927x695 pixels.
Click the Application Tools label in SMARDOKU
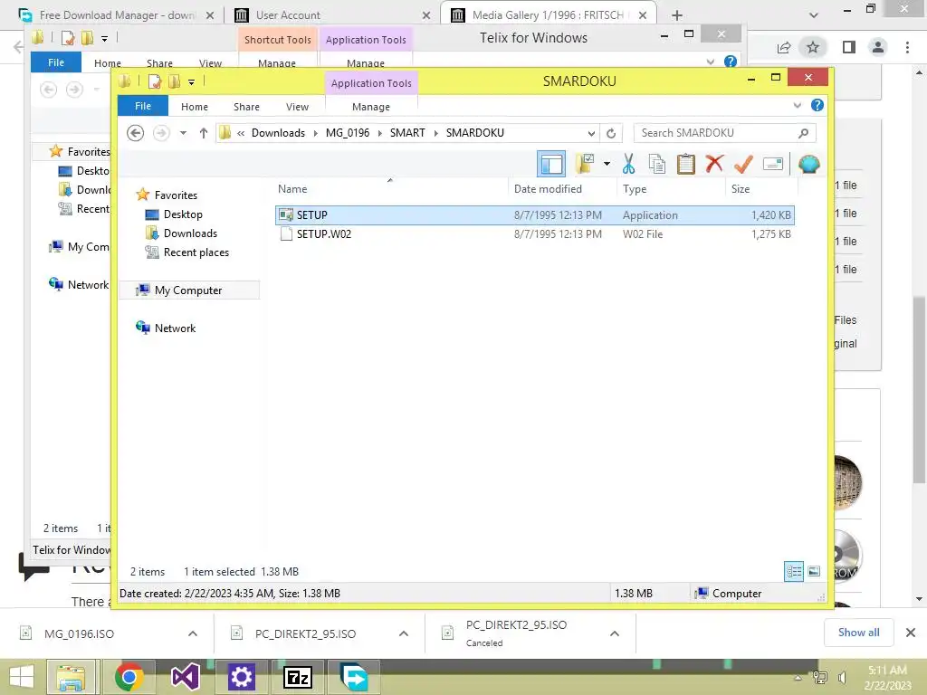(x=371, y=83)
